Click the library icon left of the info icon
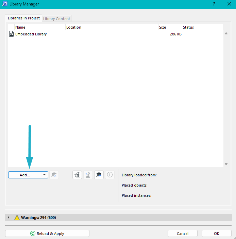The image size is (236, 239). (x=99, y=175)
